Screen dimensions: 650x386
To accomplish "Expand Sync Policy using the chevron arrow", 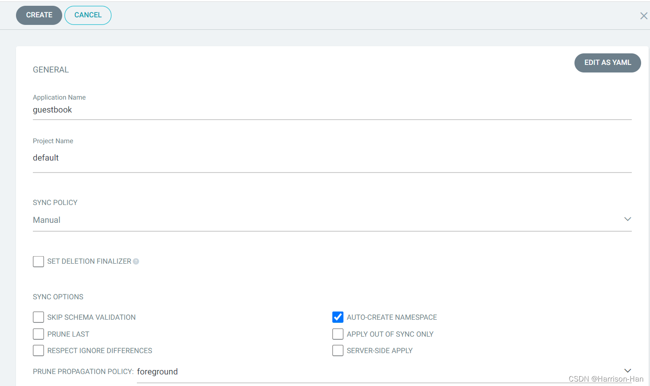I will [x=627, y=219].
